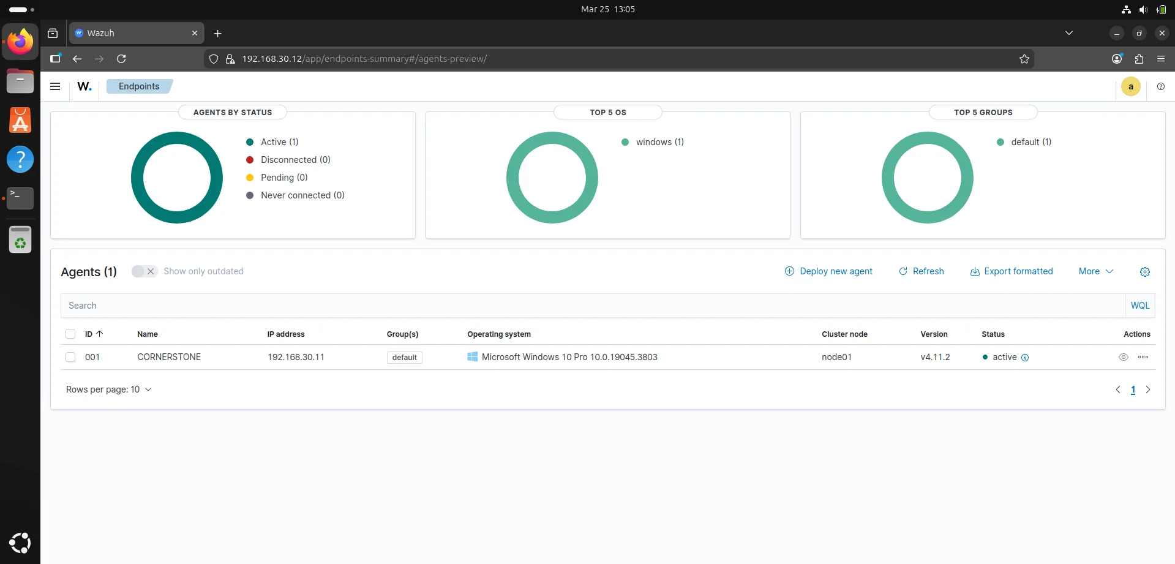Bookmark this page with the star icon
The width and height of the screenshot is (1175, 564).
[1024, 59]
